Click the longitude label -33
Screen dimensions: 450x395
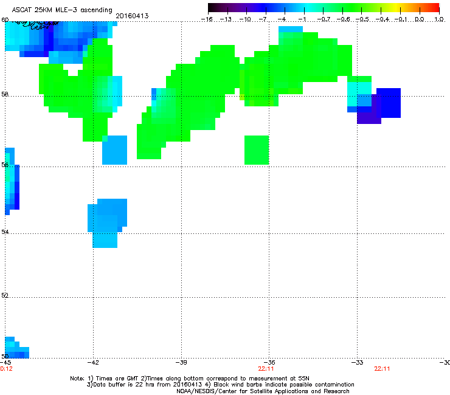(357, 363)
